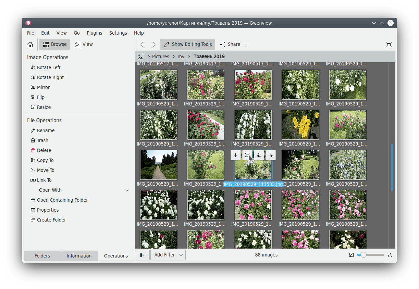Open the Resize operation
This screenshot has width=419, height=289.
coord(40,107)
